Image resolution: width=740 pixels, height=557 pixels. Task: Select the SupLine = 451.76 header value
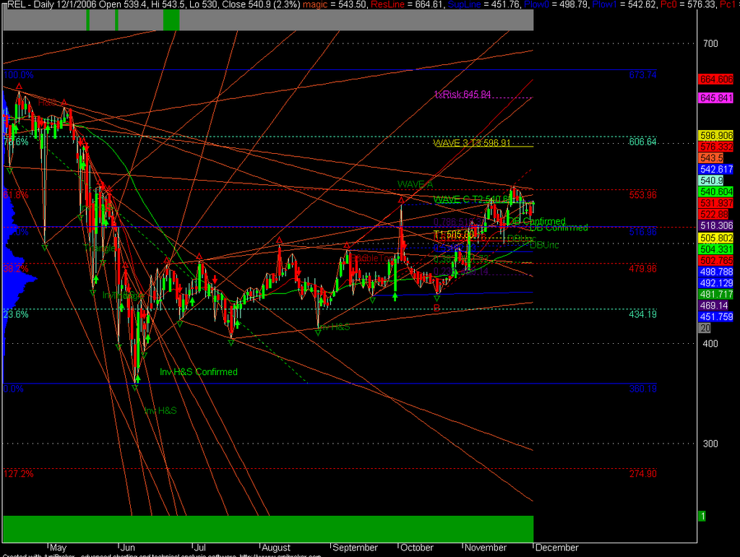(x=483, y=5)
